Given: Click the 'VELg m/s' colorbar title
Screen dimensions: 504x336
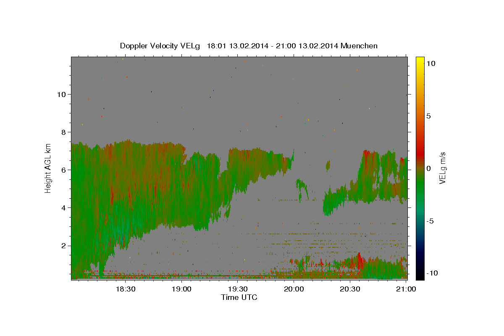Looking at the screenshot, I should point(443,168).
